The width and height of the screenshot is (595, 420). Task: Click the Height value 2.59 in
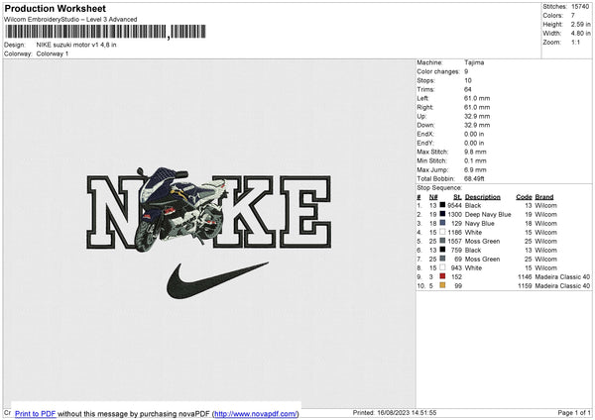click(580, 24)
